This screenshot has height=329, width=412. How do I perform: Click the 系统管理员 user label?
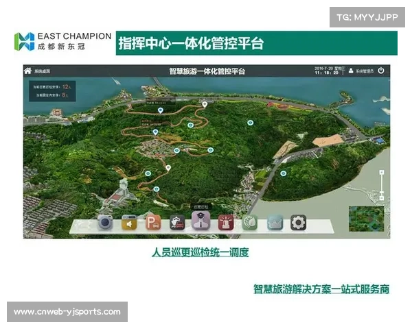pyautogui.click(x=365, y=71)
